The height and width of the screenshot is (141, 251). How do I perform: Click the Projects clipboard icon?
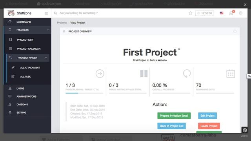click(x=10, y=30)
